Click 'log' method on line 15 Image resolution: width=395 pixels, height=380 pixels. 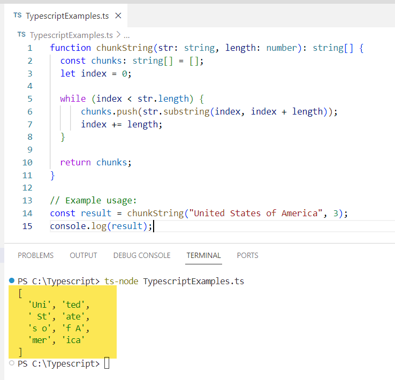coord(98,226)
